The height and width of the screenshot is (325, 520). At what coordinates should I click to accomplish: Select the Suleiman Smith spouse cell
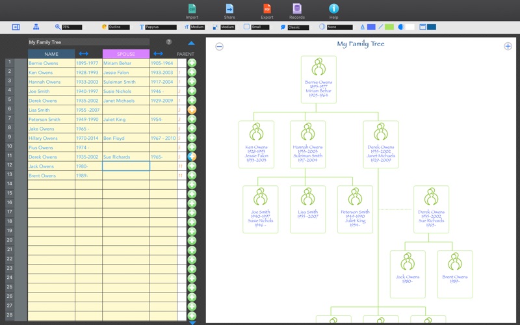126,82
